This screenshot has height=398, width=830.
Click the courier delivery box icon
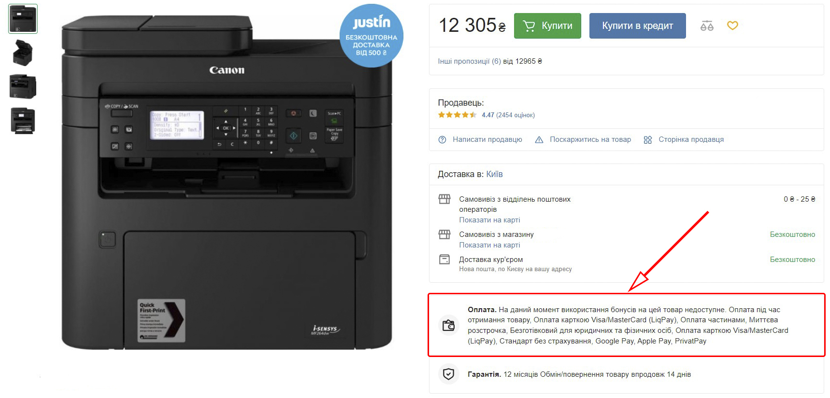point(444,260)
